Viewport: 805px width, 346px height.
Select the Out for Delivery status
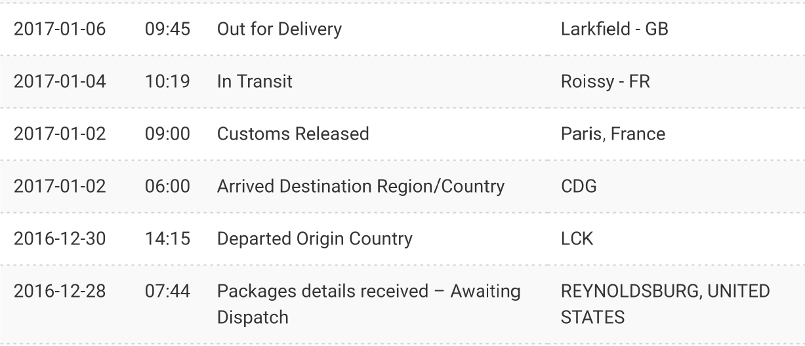tap(279, 29)
